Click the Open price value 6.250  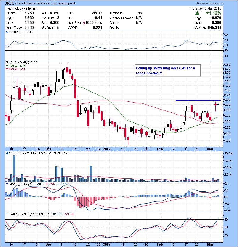click(29, 13)
